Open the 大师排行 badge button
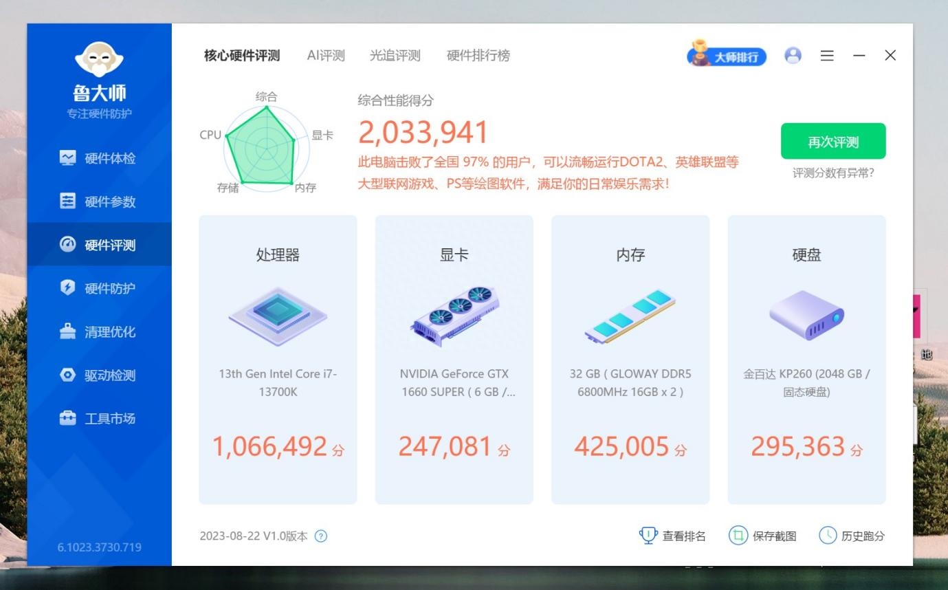 (x=727, y=56)
